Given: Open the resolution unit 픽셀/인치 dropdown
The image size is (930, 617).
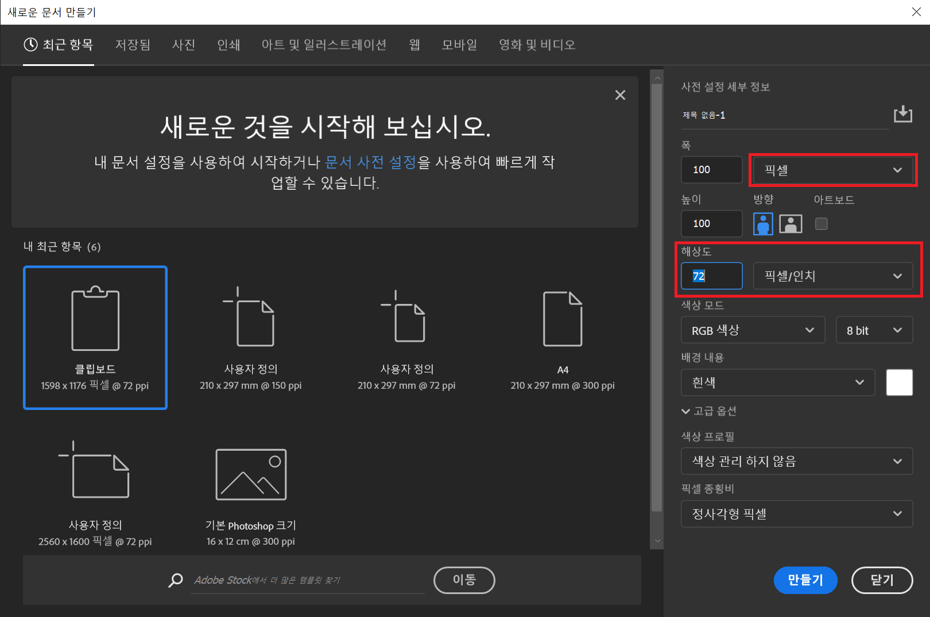Looking at the screenshot, I should click(833, 276).
